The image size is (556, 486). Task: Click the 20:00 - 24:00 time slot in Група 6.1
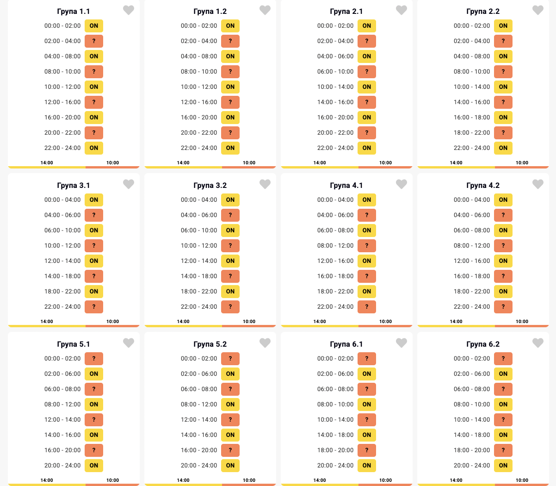click(335, 466)
